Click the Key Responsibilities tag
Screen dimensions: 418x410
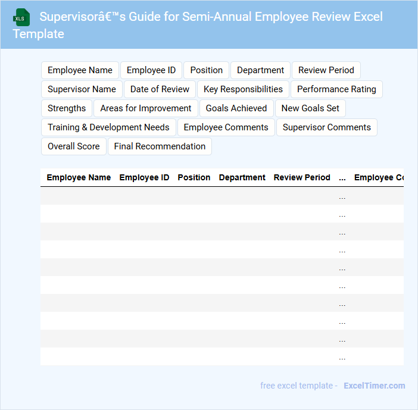[243, 89]
